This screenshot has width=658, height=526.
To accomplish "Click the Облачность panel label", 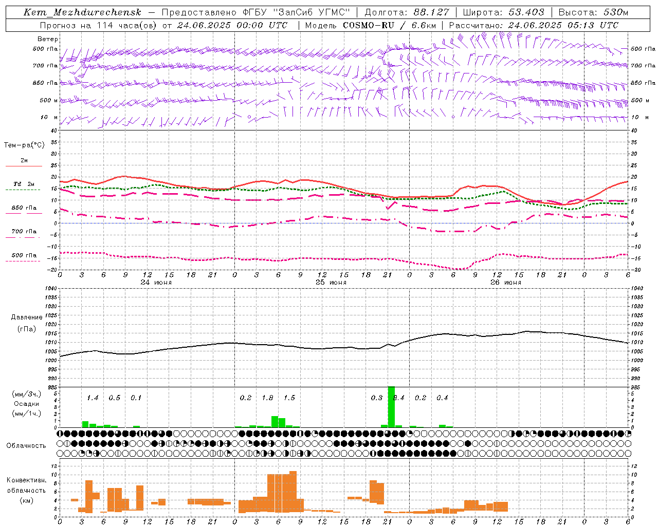I will pyautogui.click(x=26, y=446).
